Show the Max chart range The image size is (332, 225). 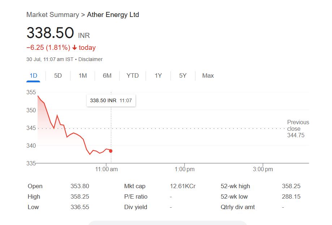point(208,75)
